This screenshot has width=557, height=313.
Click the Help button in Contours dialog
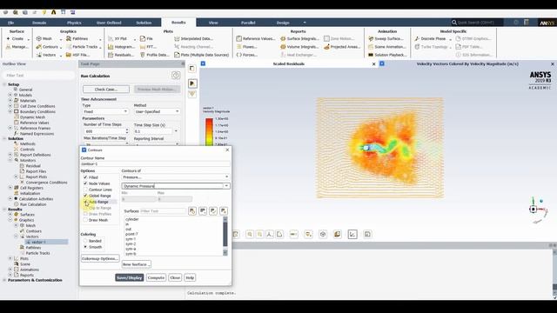190,277
